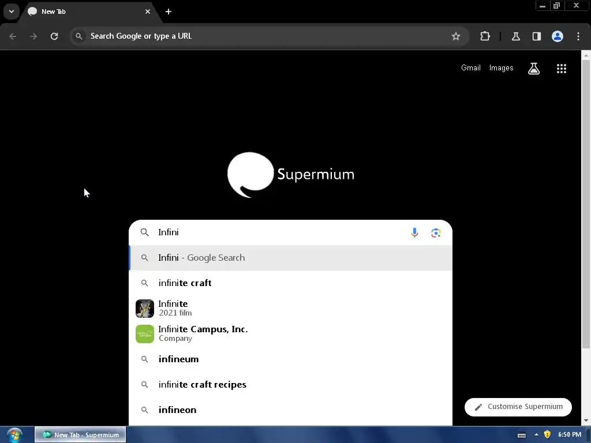Open the Google apps grid
This screenshot has height=443, width=591.
(x=561, y=68)
